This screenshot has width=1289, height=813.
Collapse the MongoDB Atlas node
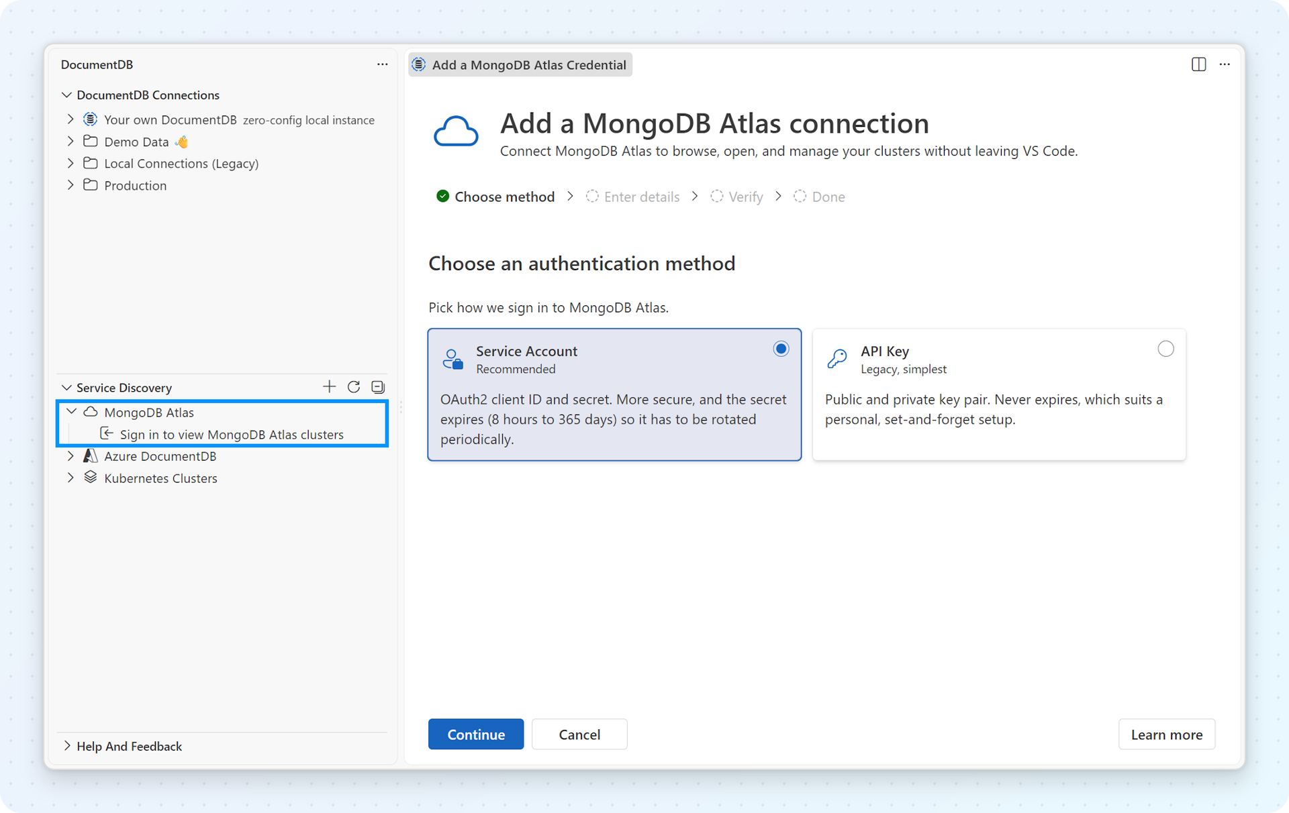pos(71,412)
